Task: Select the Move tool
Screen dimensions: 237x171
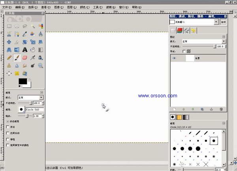Action: pyautogui.click(x=9, y=42)
